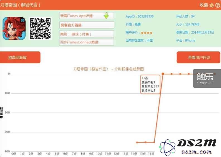Click the 类别: 游戏（付费）field
221x157 pixels.
coord(87,34)
